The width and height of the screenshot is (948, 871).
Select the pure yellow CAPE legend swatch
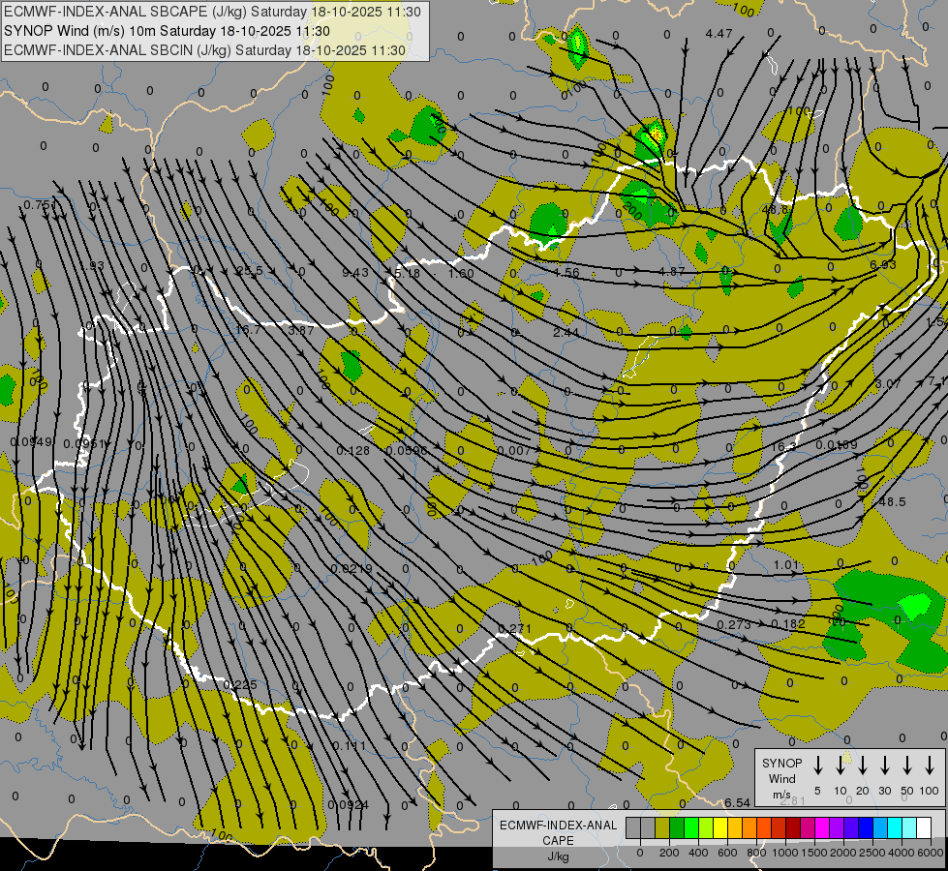720,827
